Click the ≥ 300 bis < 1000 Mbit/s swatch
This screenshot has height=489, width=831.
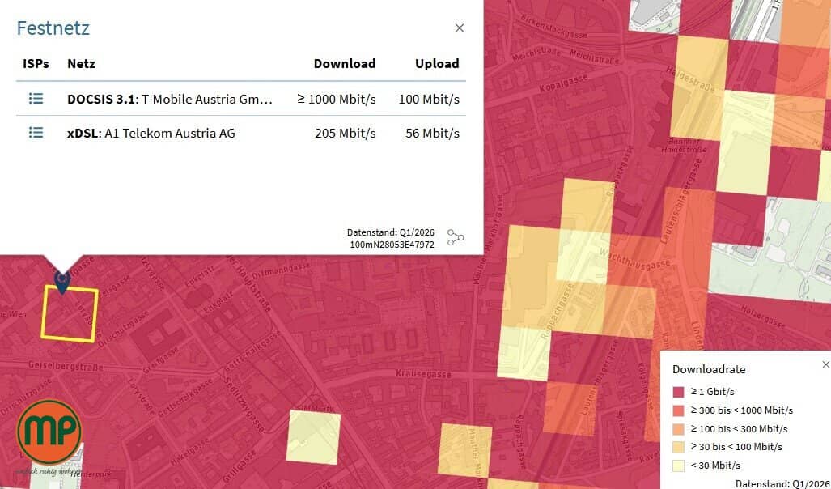pyautogui.click(x=678, y=410)
